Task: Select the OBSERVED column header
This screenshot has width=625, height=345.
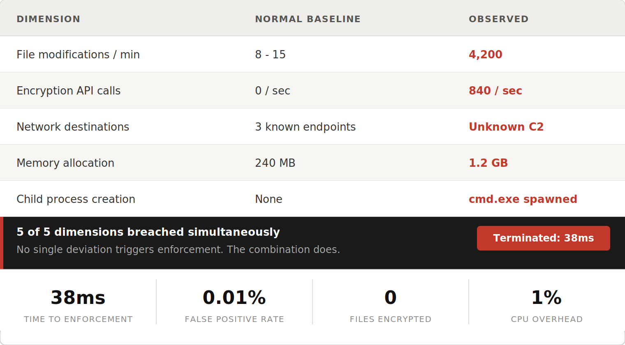Action: click(498, 19)
